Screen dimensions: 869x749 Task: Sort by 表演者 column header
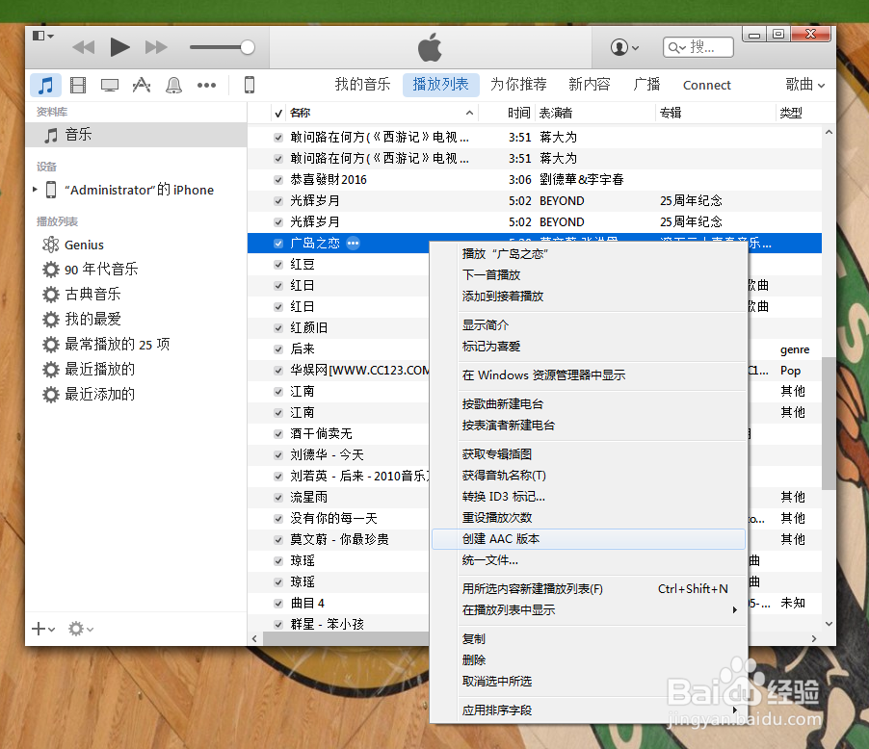[x=594, y=113]
